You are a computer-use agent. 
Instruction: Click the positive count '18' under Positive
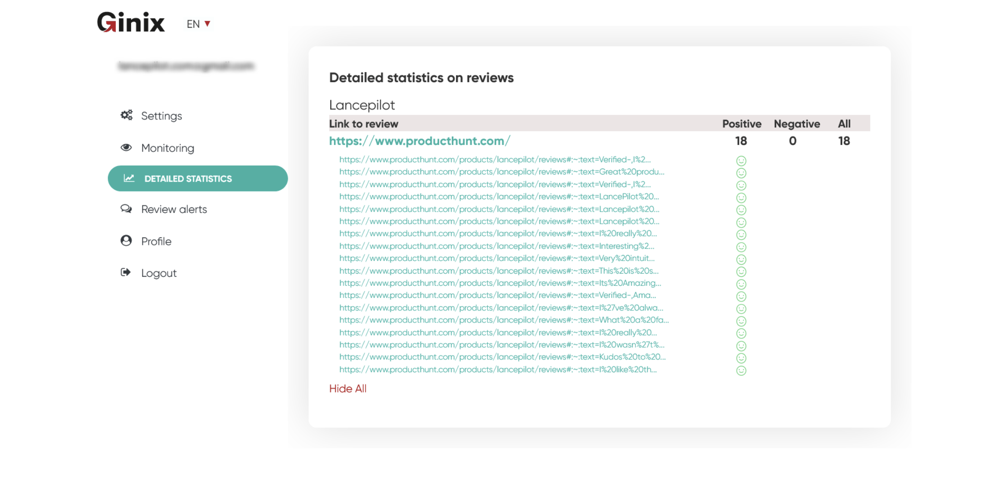(741, 141)
